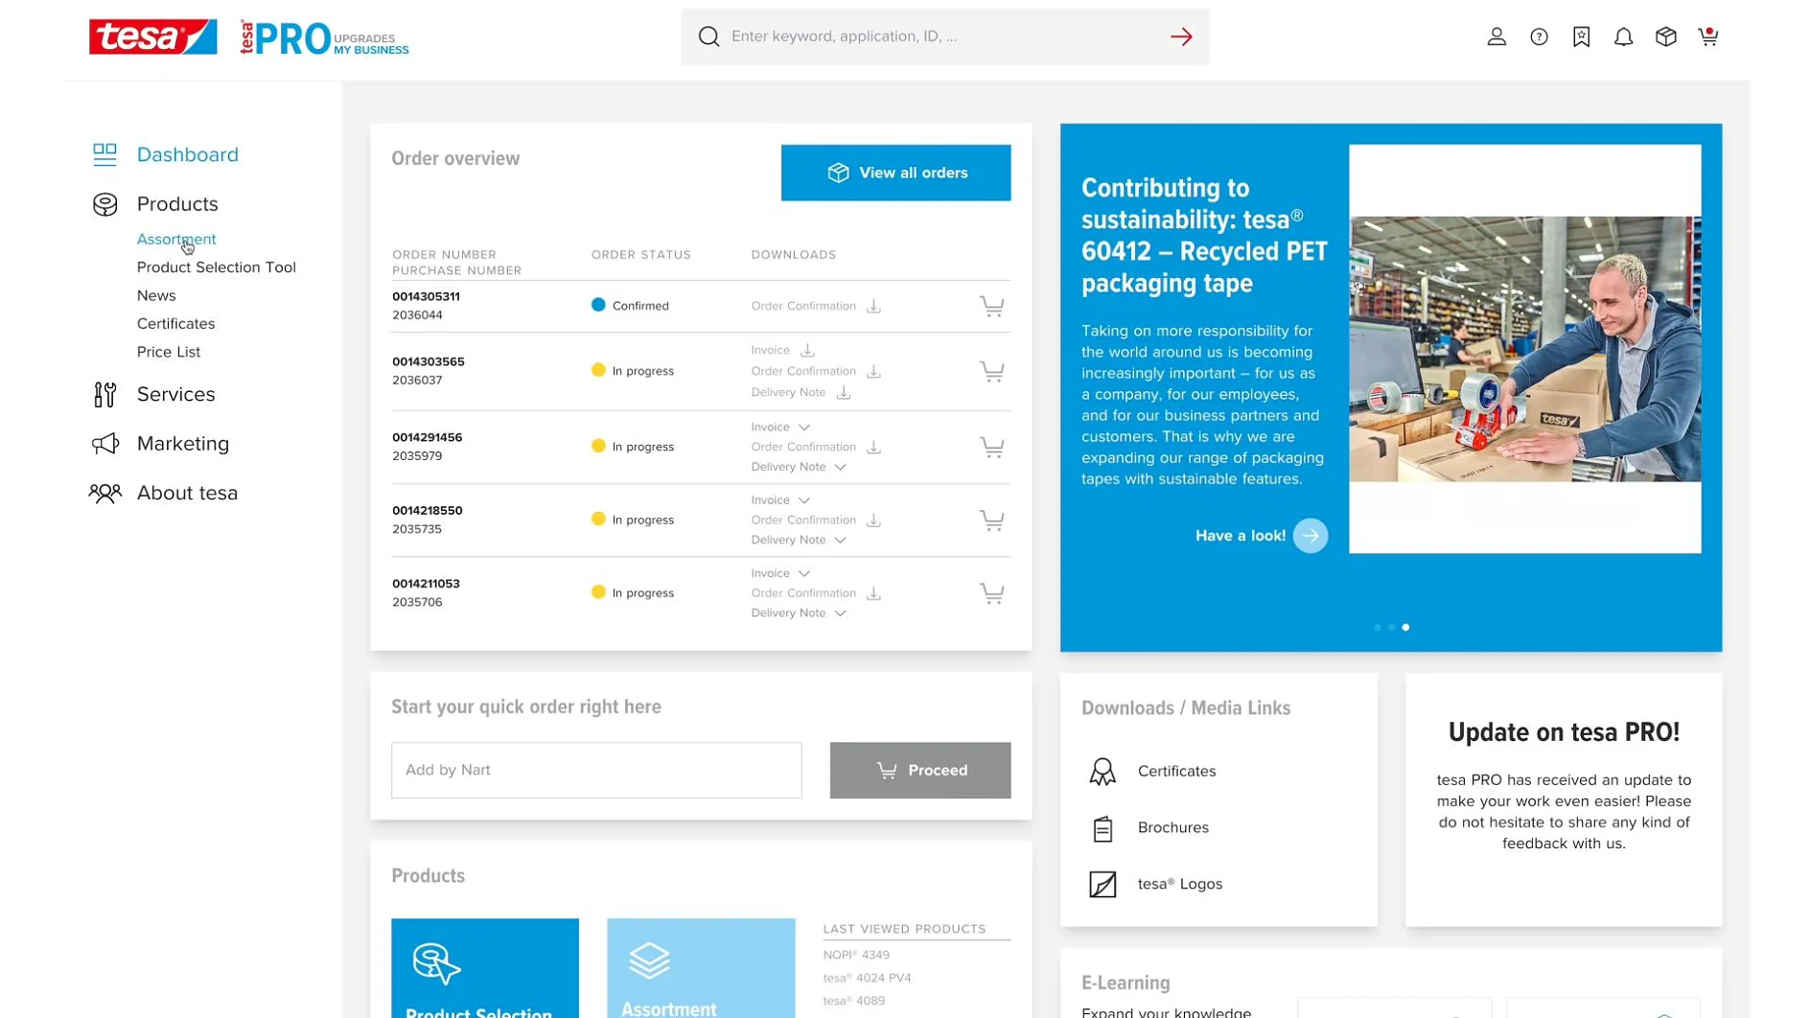
Task: Download Order Confirmation for order 0014303565
Action: tap(873, 372)
